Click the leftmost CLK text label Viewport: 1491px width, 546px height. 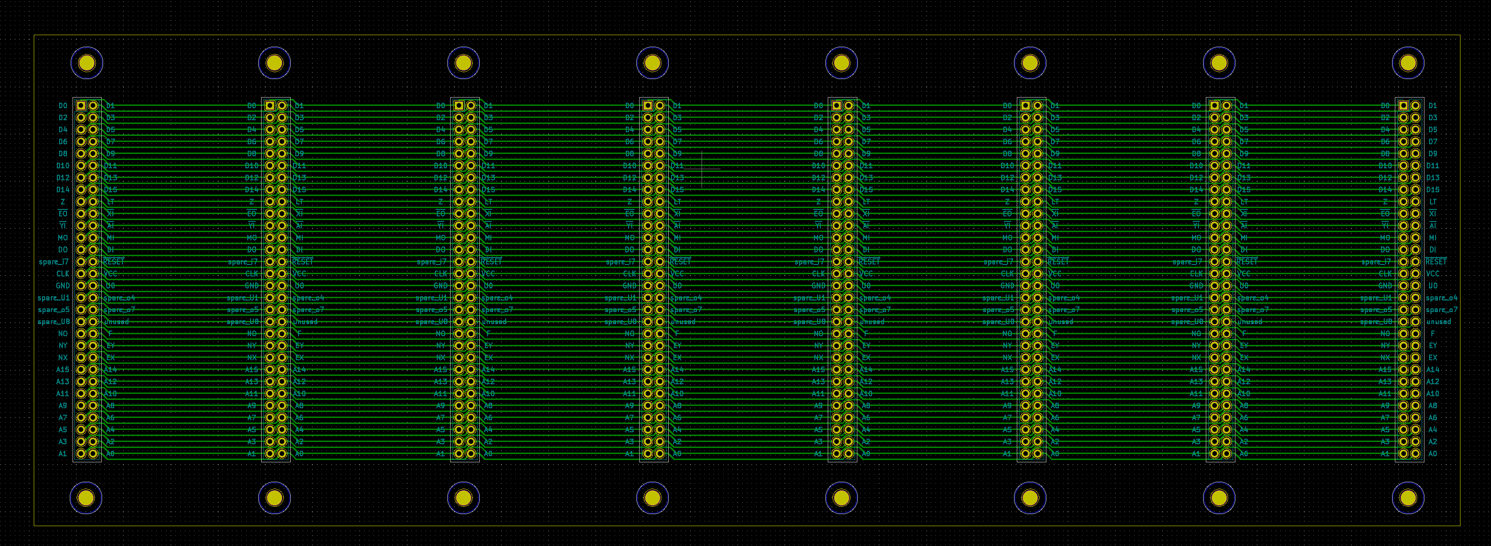[x=62, y=274]
